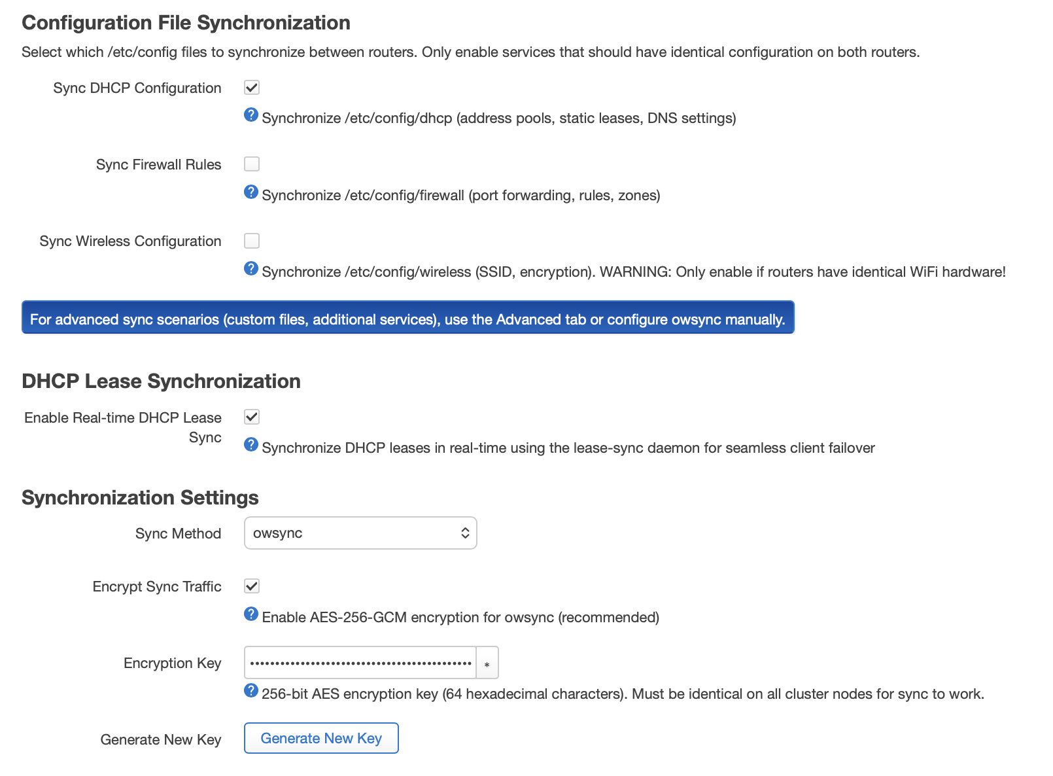This screenshot has height=776, width=1053.
Task: Uncheck Sync DHCP Configuration checkbox
Action: (252, 88)
